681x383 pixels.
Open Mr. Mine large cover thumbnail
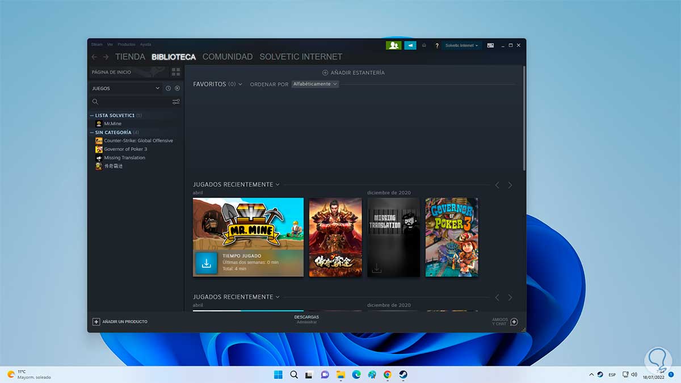pos(248,237)
